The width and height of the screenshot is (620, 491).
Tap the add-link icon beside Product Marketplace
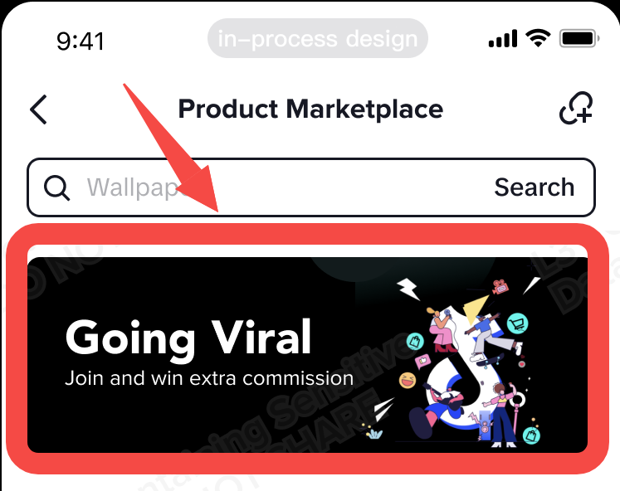576,108
